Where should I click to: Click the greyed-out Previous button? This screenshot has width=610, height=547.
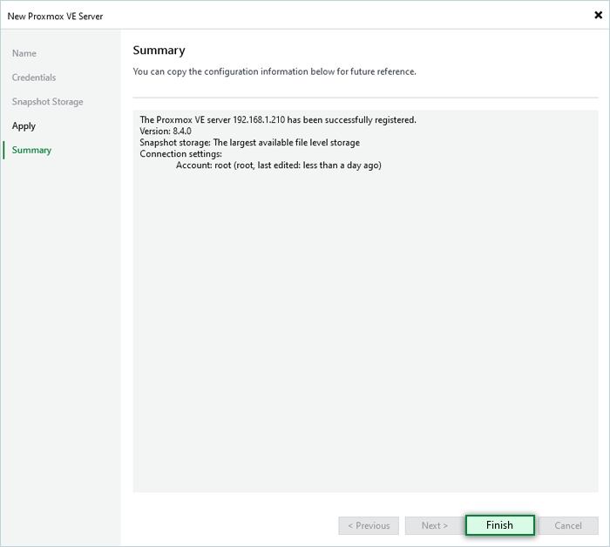369,525
